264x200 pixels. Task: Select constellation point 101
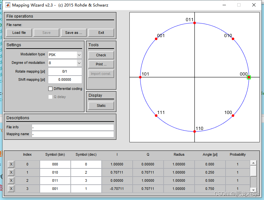click(x=140, y=77)
